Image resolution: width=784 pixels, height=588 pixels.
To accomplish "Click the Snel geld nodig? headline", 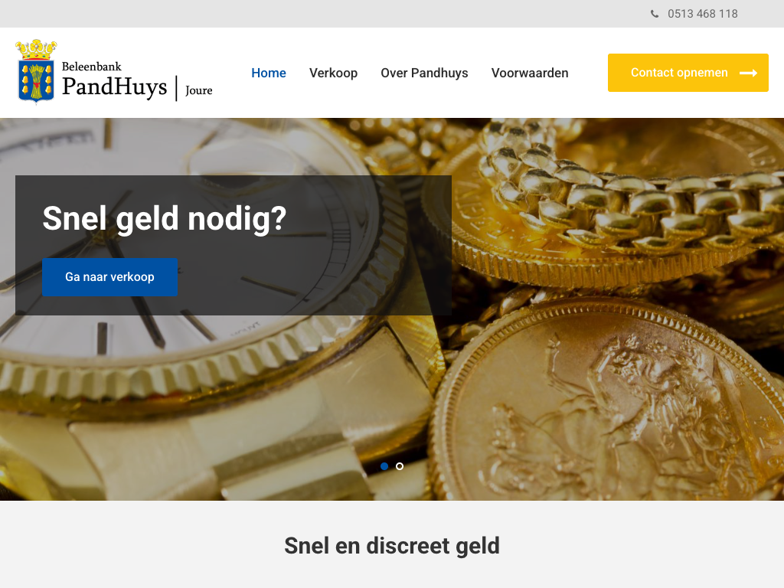I will pos(165,218).
